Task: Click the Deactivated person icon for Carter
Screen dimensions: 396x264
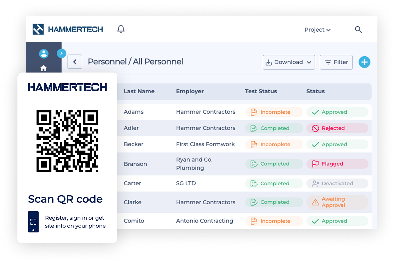Action: pos(315,183)
